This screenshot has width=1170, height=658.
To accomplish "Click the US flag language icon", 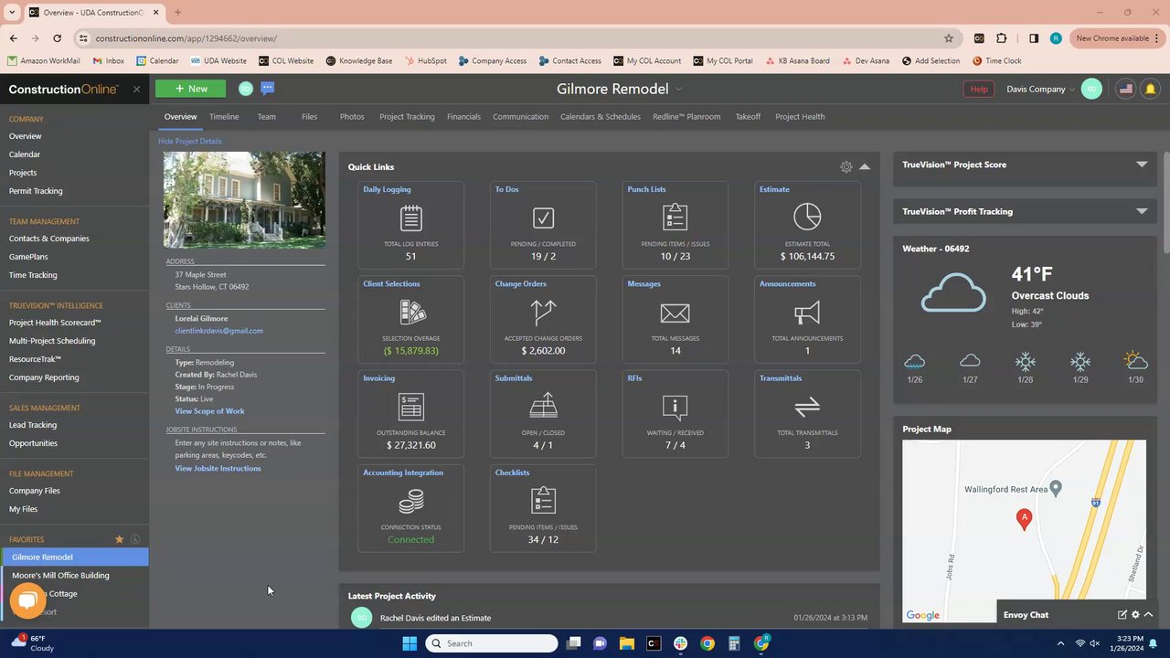I will (1126, 89).
